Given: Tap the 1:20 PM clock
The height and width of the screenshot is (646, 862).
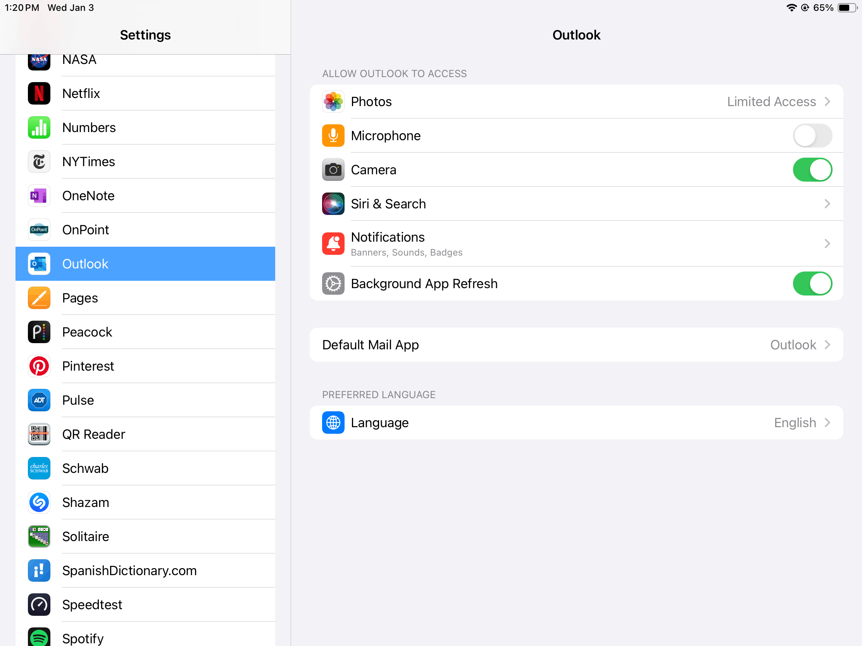Looking at the screenshot, I should 22,8.
